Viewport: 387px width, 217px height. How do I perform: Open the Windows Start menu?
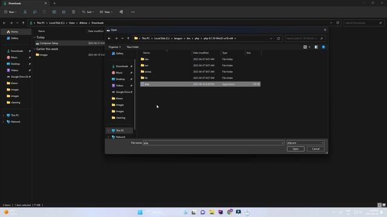pos(140,212)
